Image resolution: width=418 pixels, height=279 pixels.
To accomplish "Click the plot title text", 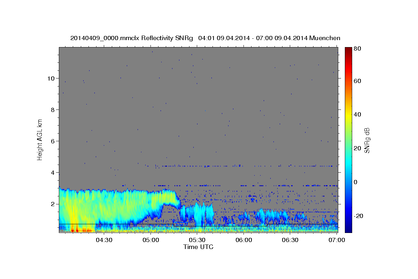I will pyautogui.click(x=205, y=38).
